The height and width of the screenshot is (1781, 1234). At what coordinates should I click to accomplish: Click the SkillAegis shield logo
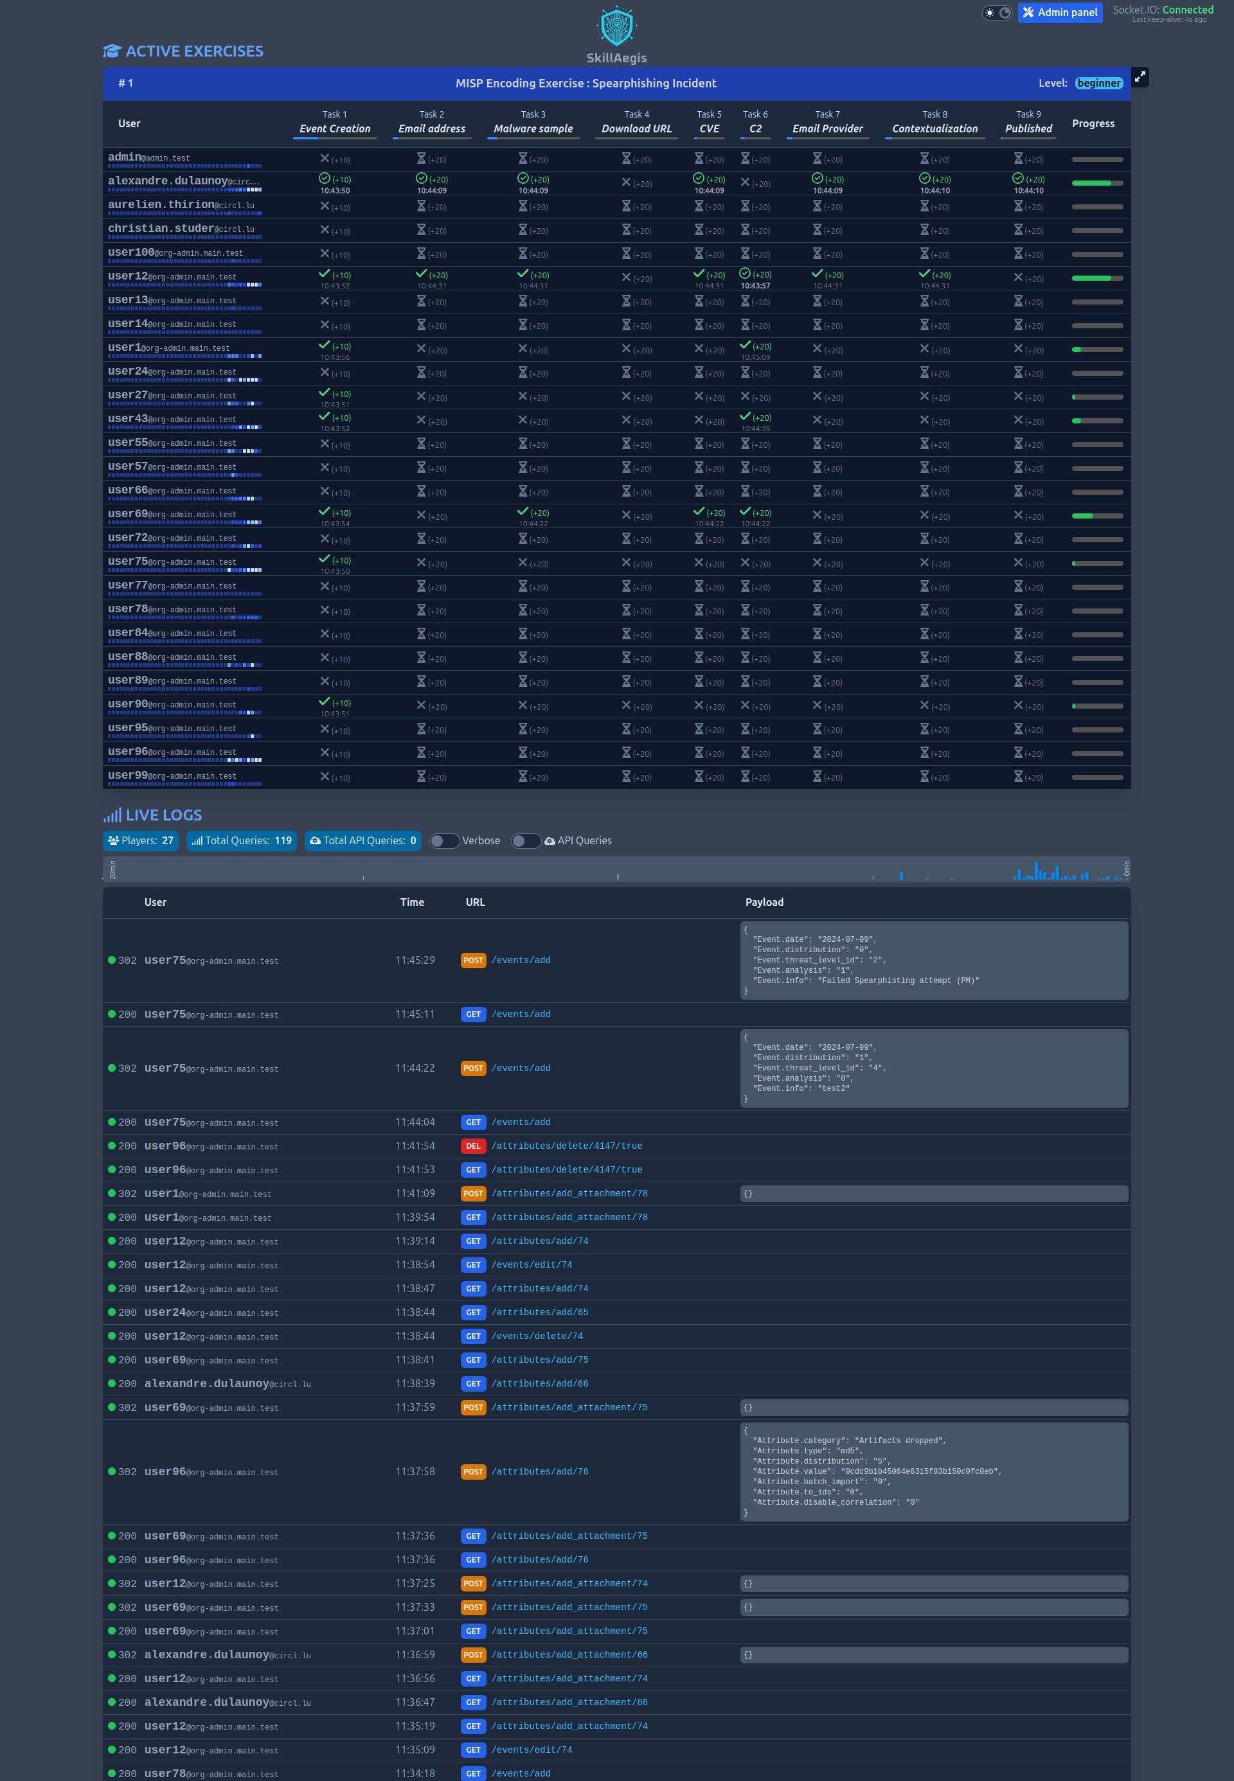pyautogui.click(x=616, y=26)
